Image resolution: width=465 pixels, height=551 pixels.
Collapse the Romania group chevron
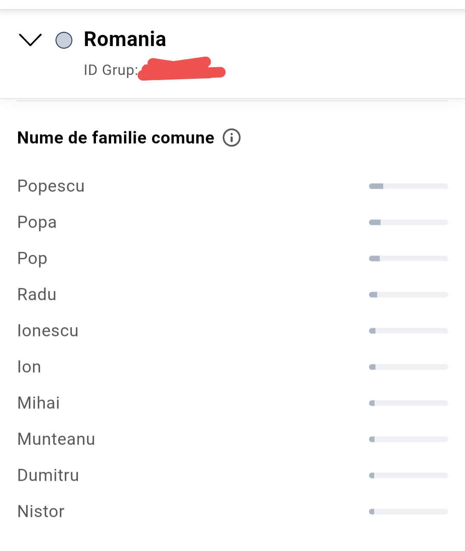pyautogui.click(x=30, y=40)
